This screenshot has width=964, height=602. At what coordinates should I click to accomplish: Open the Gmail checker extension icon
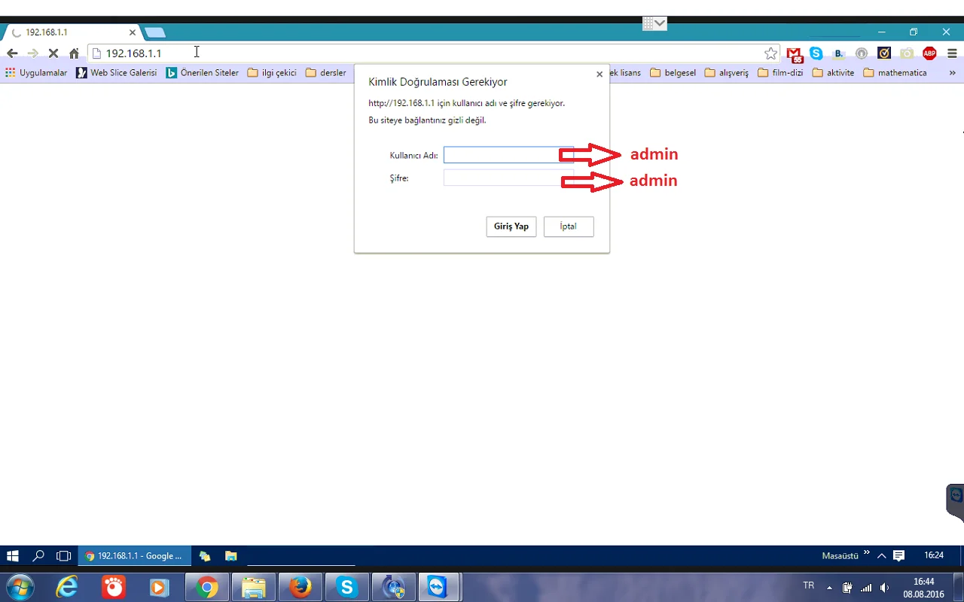tap(794, 54)
